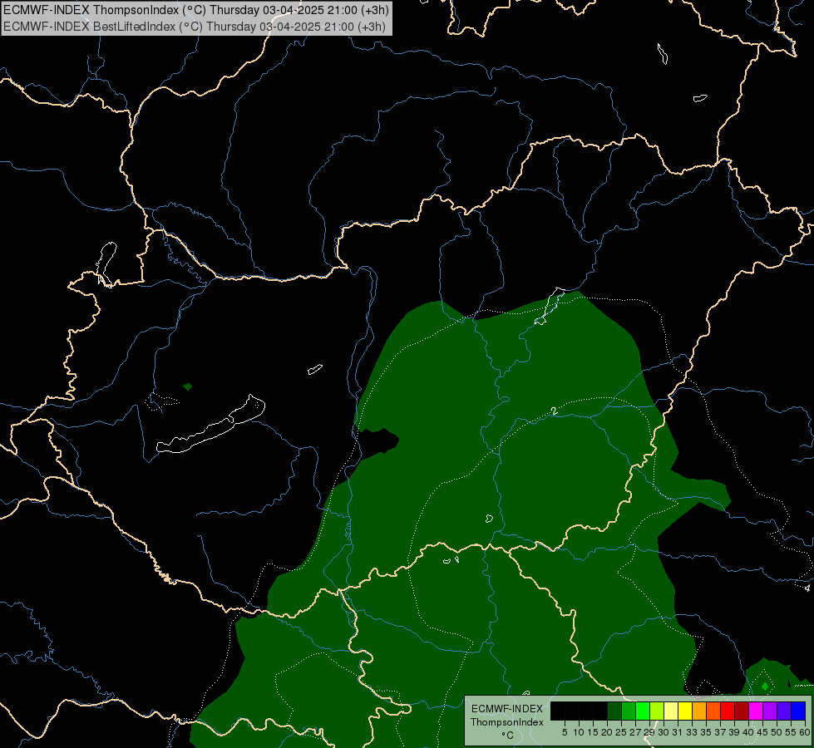Click the legend scale value 37

click(x=720, y=732)
